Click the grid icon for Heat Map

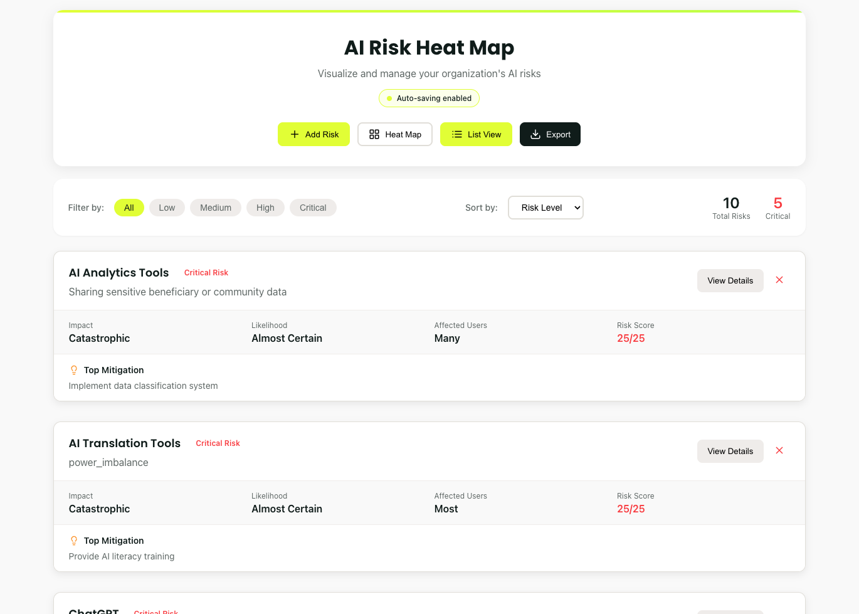(x=374, y=134)
